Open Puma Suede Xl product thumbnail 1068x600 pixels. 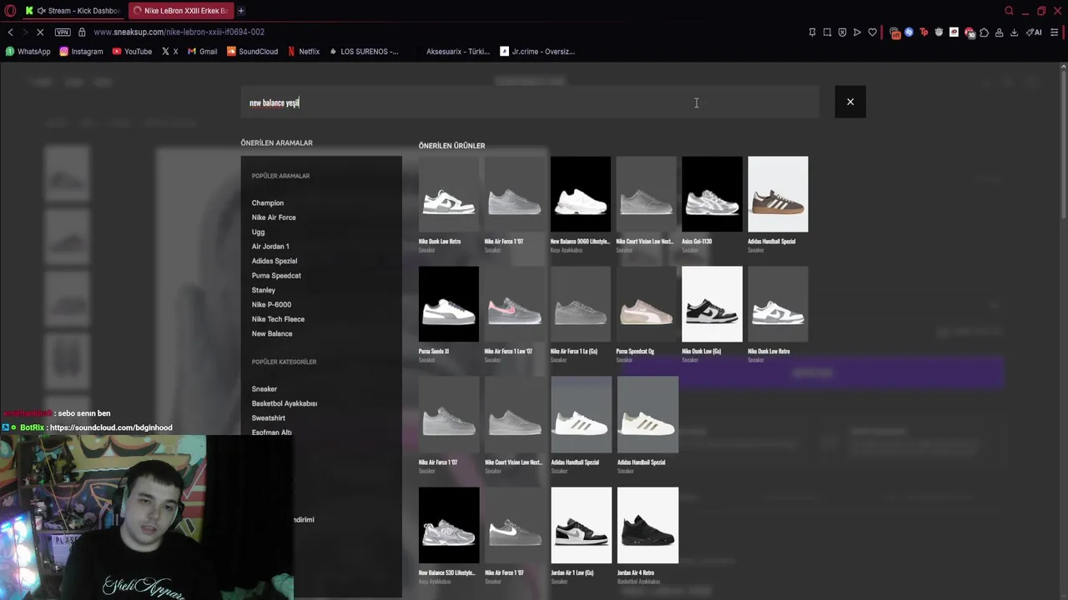click(x=449, y=304)
